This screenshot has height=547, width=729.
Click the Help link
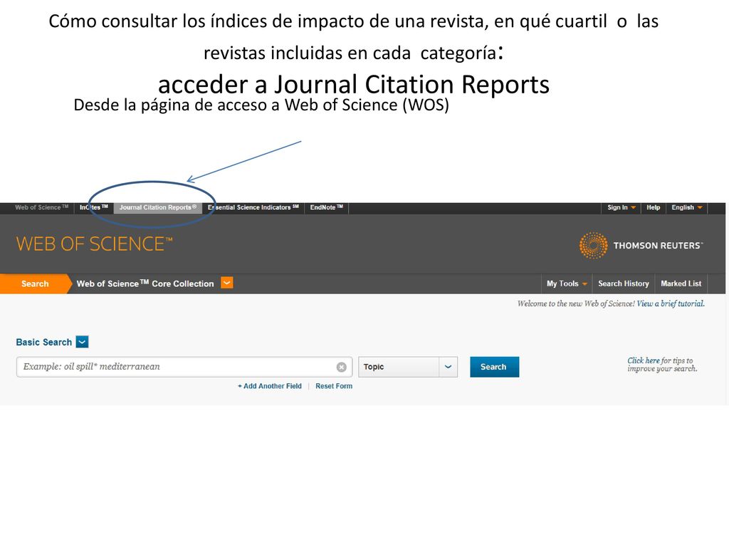tap(654, 207)
